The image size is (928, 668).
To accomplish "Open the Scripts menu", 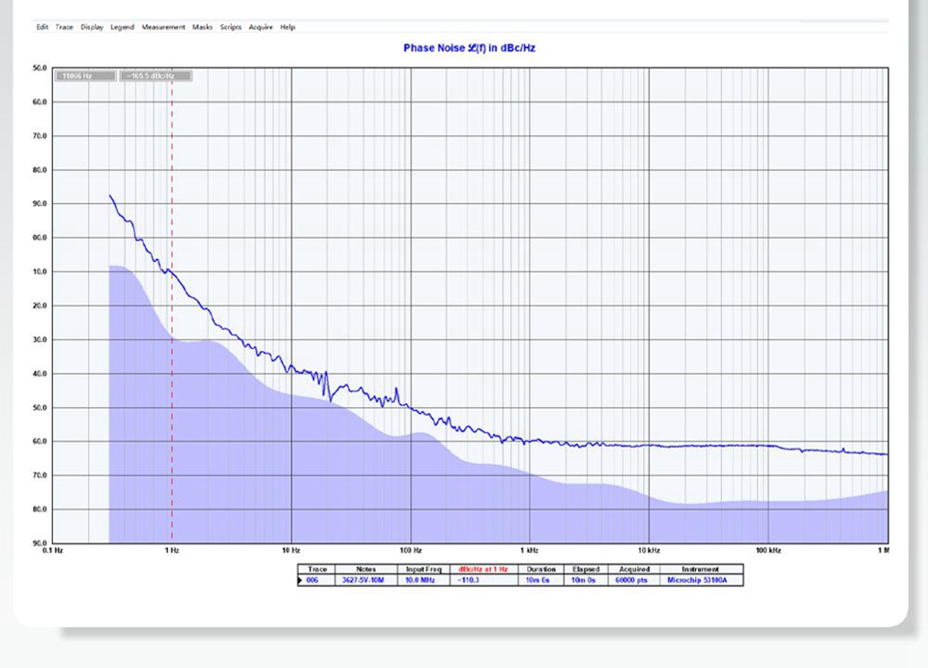I will coord(230,27).
